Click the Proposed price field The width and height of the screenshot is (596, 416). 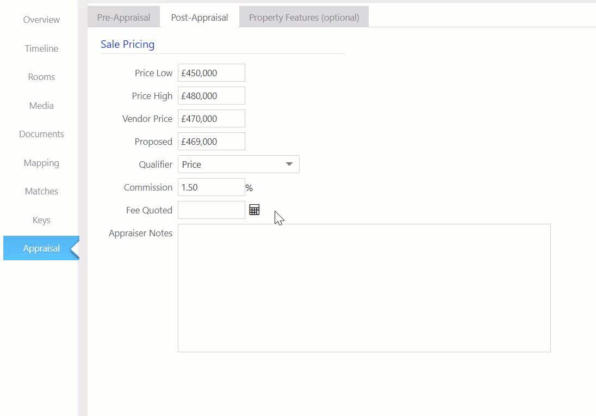tap(212, 141)
